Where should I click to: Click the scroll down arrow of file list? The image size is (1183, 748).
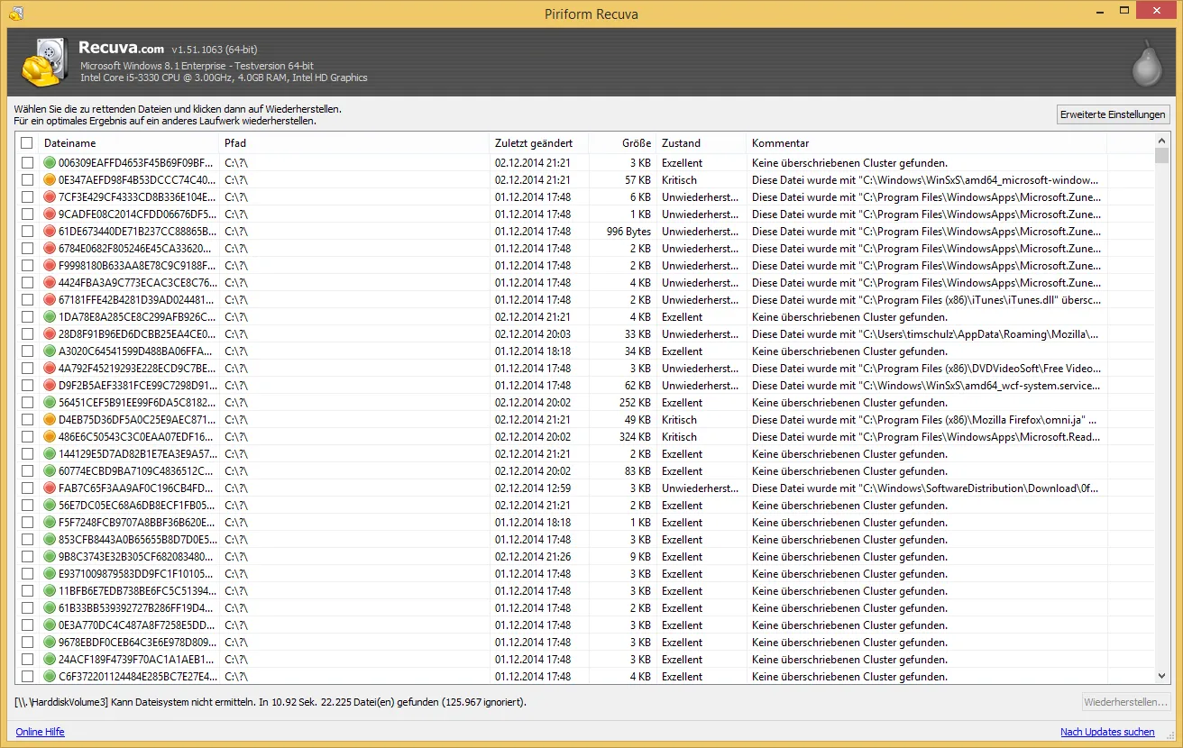click(x=1162, y=676)
